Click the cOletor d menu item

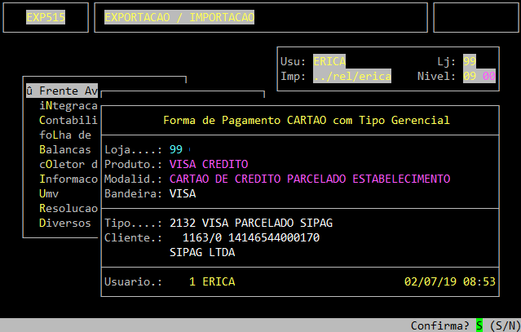point(68,164)
